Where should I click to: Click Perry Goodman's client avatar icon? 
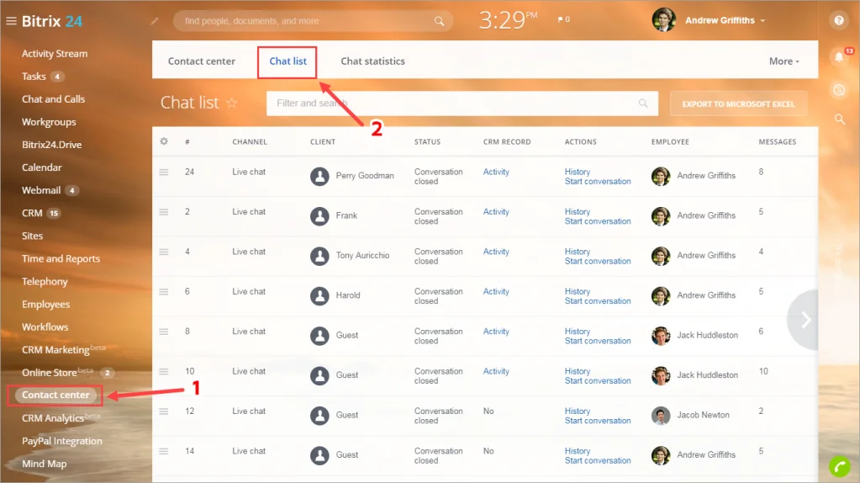click(x=319, y=176)
